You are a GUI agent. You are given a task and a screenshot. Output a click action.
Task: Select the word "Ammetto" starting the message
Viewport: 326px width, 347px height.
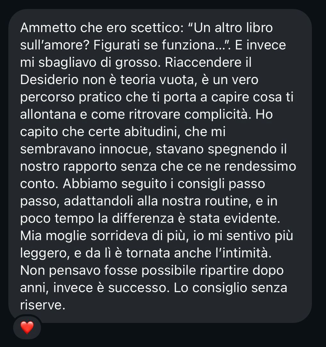click(48, 28)
